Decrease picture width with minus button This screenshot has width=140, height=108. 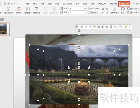pos(70,12)
